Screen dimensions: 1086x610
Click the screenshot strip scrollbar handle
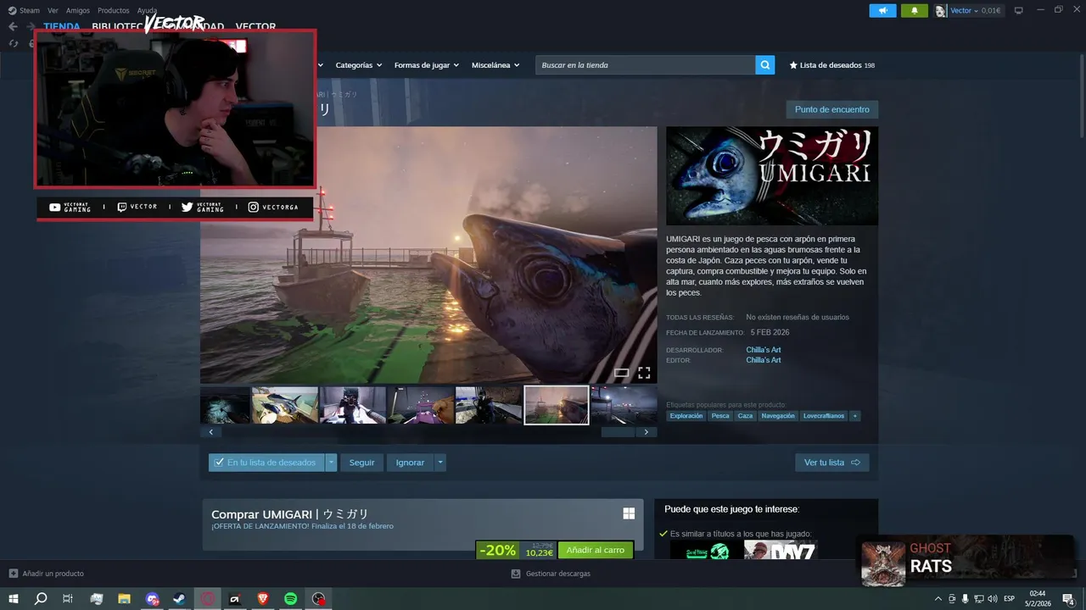[618, 432]
